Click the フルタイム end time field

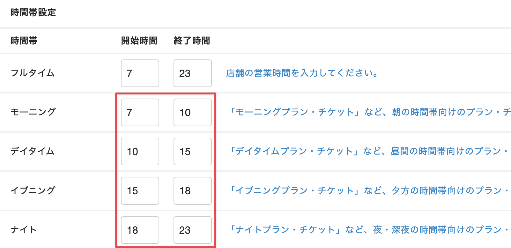(192, 73)
